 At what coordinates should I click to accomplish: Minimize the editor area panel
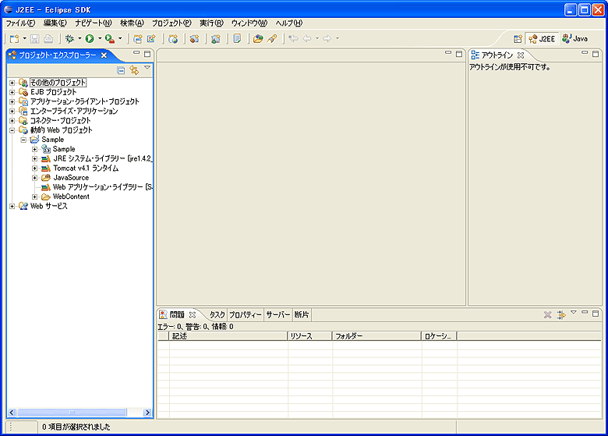tap(448, 52)
